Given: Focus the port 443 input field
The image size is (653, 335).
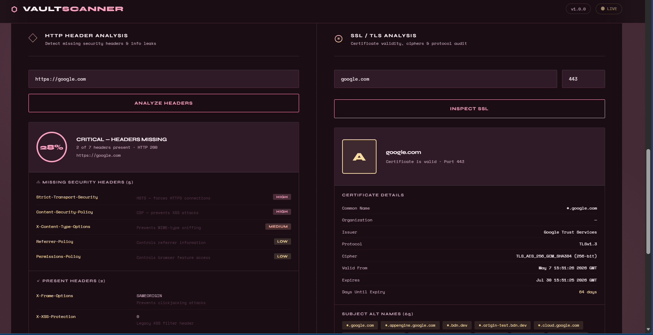Looking at the screenshot, I should 584,79.
